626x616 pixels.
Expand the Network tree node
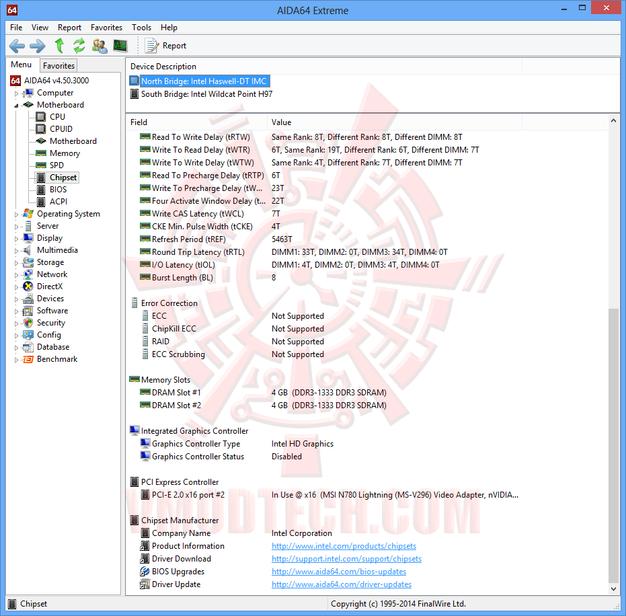pyautogui.click(x=16, y=275)
